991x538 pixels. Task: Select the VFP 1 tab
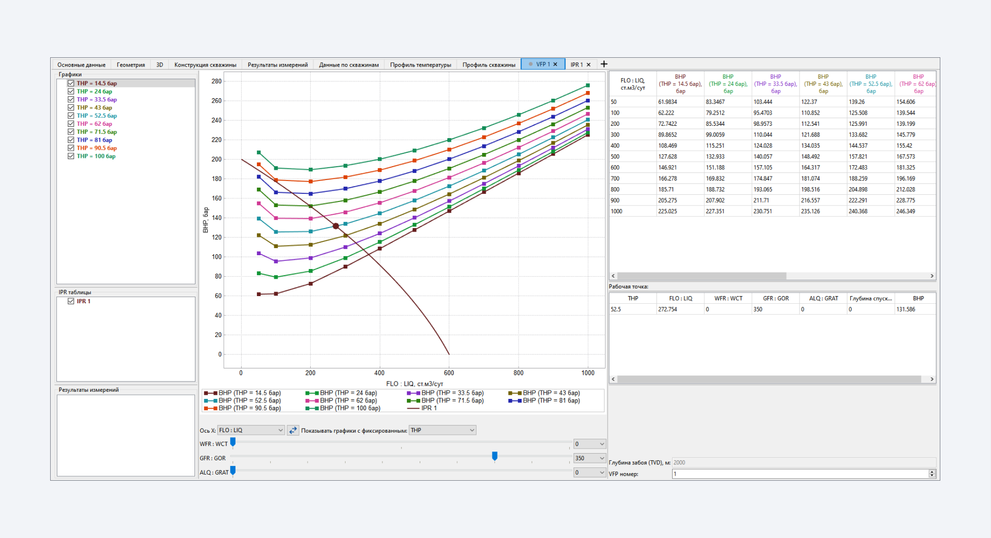coord(543,64)
